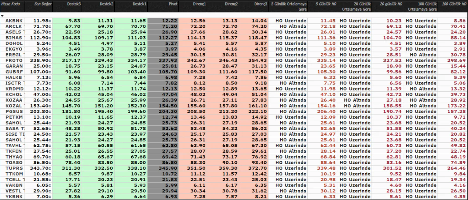This screenshot has width=468, height=200.
Task: Click the 20 Günlük Ortalamaya Göre header
Action: coord(356,6)
